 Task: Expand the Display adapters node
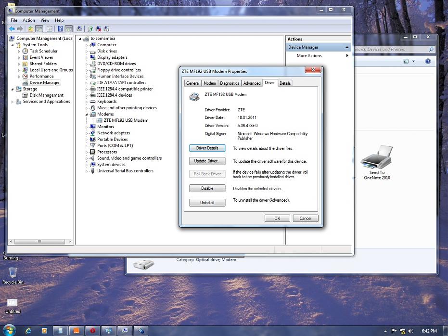87,58
